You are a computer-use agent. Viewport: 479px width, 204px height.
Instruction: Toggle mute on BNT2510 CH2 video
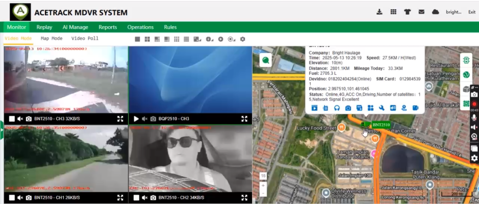145,198
